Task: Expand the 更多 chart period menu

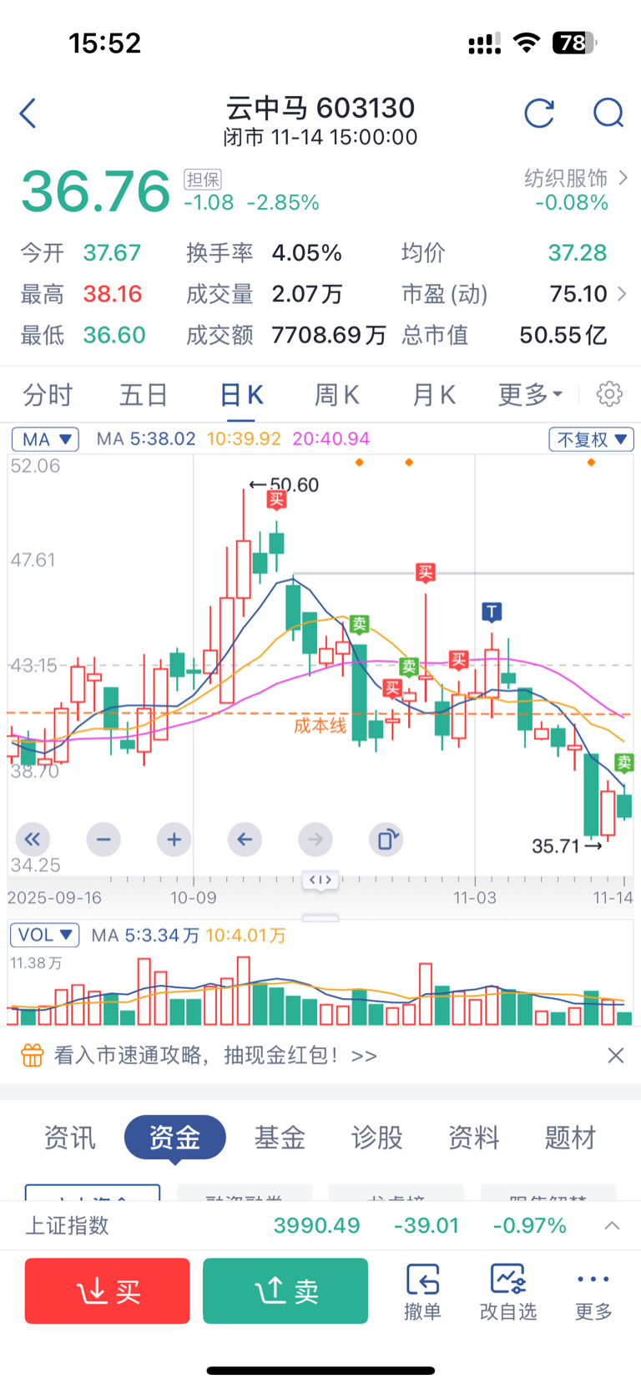Action: coord(531,394)
